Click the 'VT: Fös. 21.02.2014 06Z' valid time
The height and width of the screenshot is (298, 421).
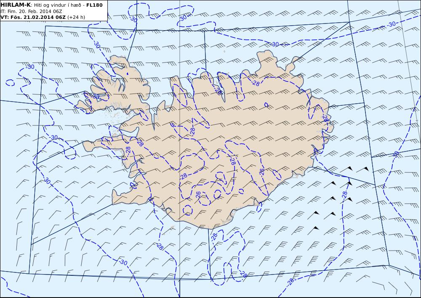pos(33,17)
